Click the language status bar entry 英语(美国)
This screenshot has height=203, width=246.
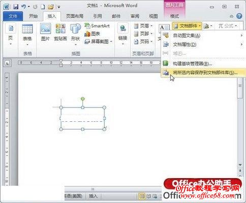pos(74,196)
